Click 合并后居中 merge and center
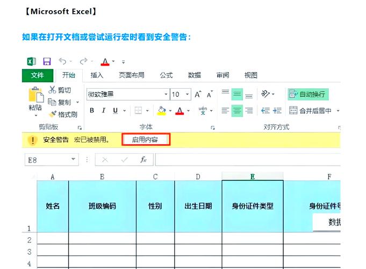This screenshot has height=269, width=366. click(x=310, y=110)
